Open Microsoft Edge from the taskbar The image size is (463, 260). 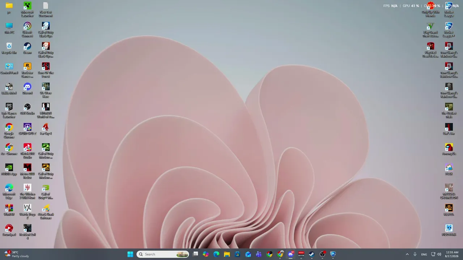point(216,254)
